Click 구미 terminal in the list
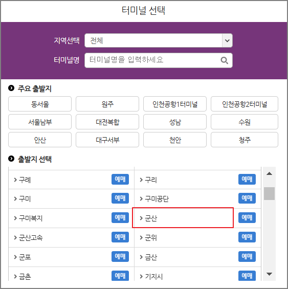Viewport: 288px width, 289px height. pos(25,198)
